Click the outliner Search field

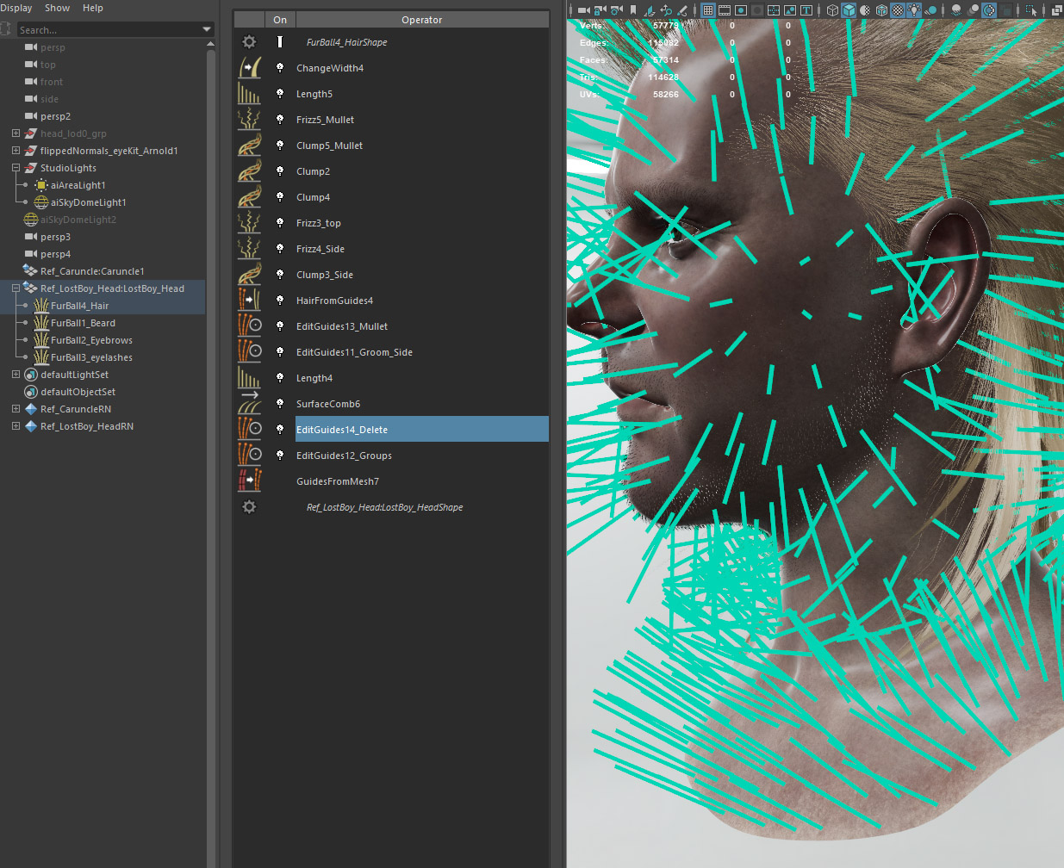tap(103, 29)
